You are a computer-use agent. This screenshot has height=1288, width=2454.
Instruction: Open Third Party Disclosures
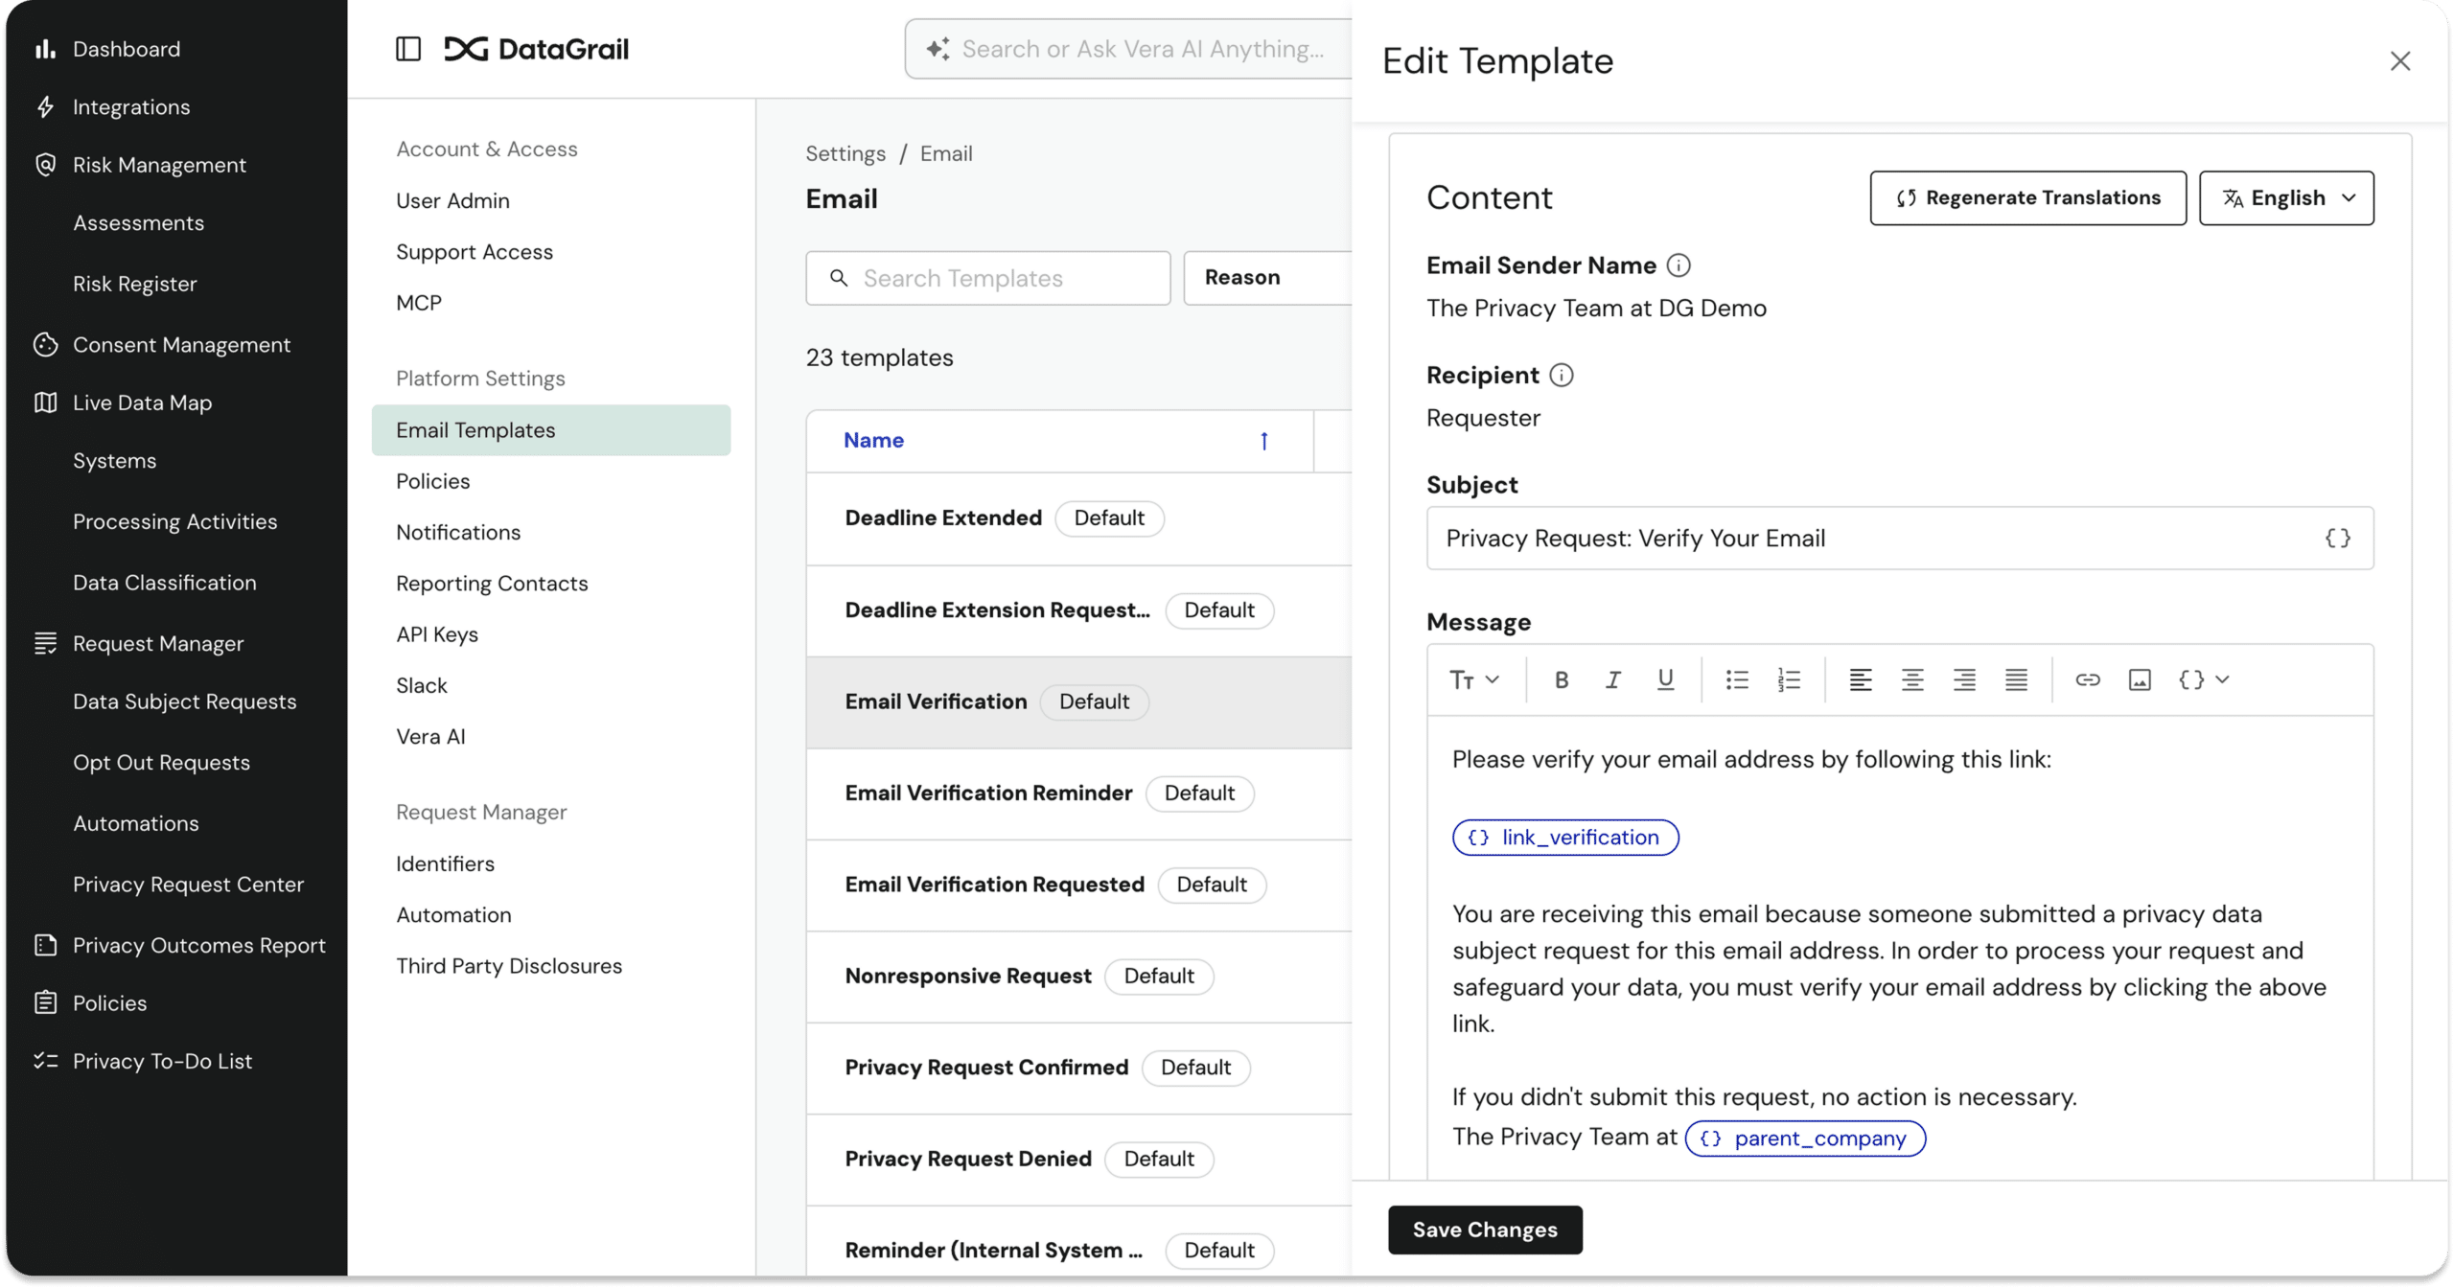pyautogui.click(x=509, y=966)
